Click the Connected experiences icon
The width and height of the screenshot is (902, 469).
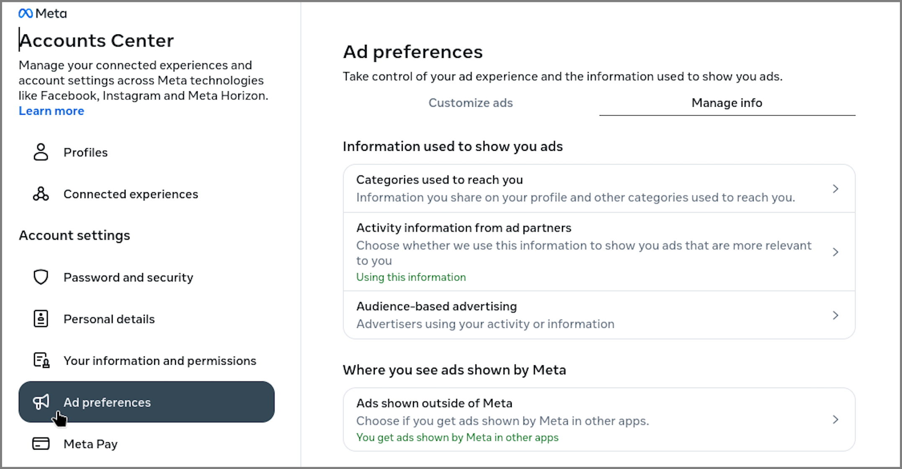point(40,194)
